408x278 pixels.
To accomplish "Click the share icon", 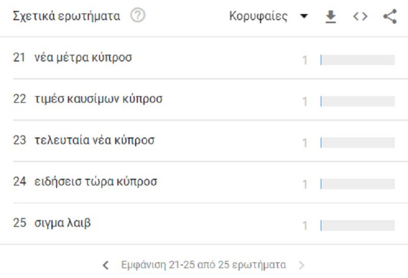I will coord(390,16).
